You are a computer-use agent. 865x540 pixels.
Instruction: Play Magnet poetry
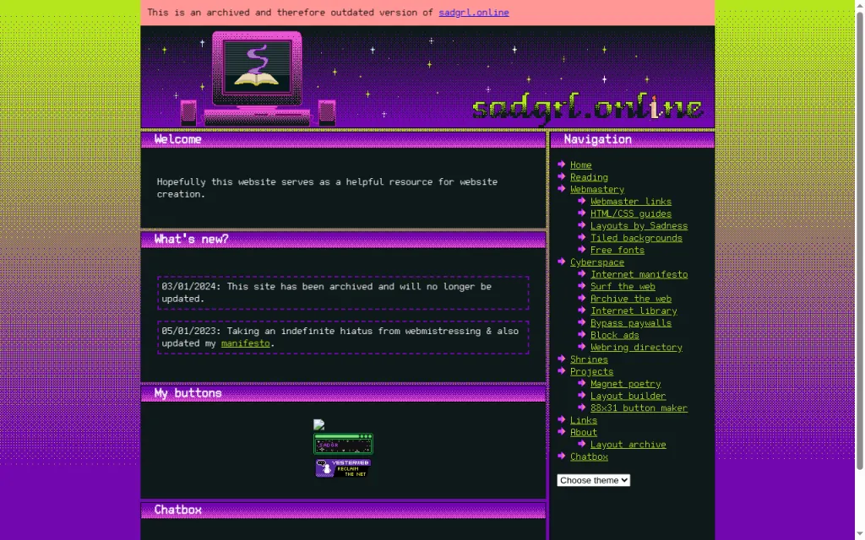[626, 384]
